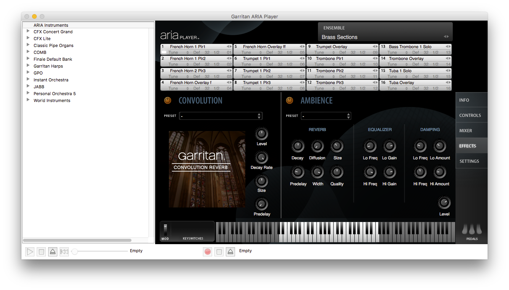Click the player Stop button
The height and width of the screenshot is (290, 509).
pos(42,252)
